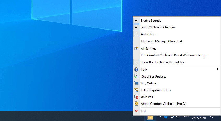The height and width of the screenshot is (121, 221).
Task: Select the Uninstall entry
Action: [x=177, y=97]
